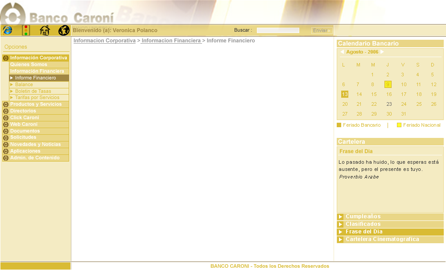Click the Internet Explorer icon in toolbar
Screen dimensions: 446x270
tap(8, 30)
